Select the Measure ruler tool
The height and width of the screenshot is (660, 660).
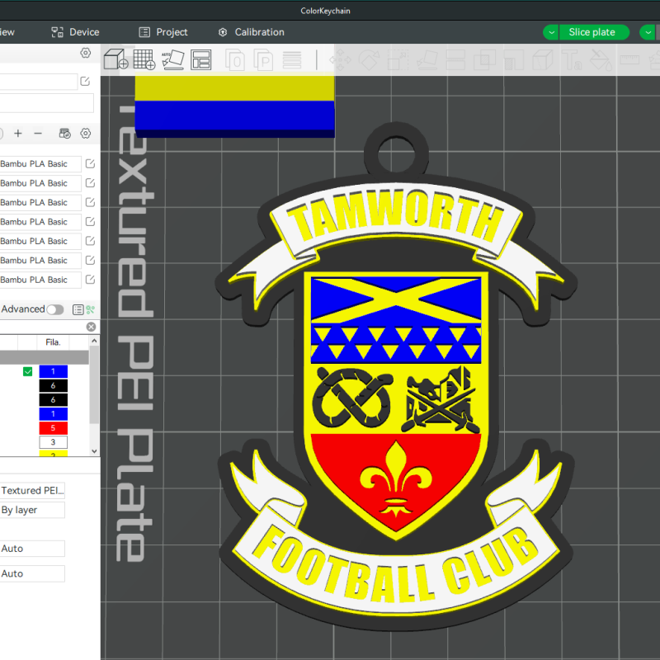[629, 60]
